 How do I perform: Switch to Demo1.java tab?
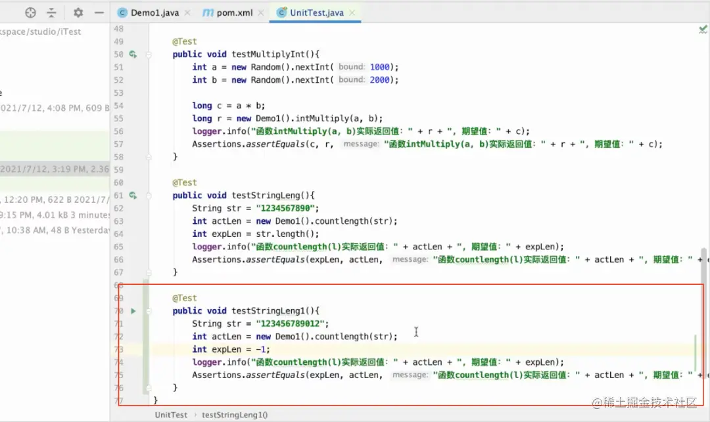154,12
